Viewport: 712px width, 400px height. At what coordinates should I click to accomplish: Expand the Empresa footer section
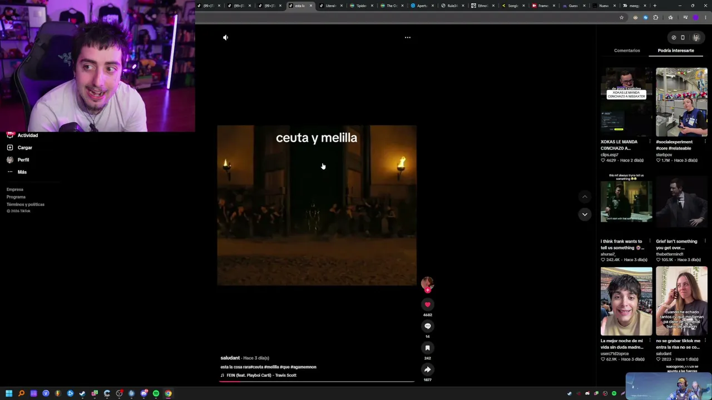coord(15,189)
